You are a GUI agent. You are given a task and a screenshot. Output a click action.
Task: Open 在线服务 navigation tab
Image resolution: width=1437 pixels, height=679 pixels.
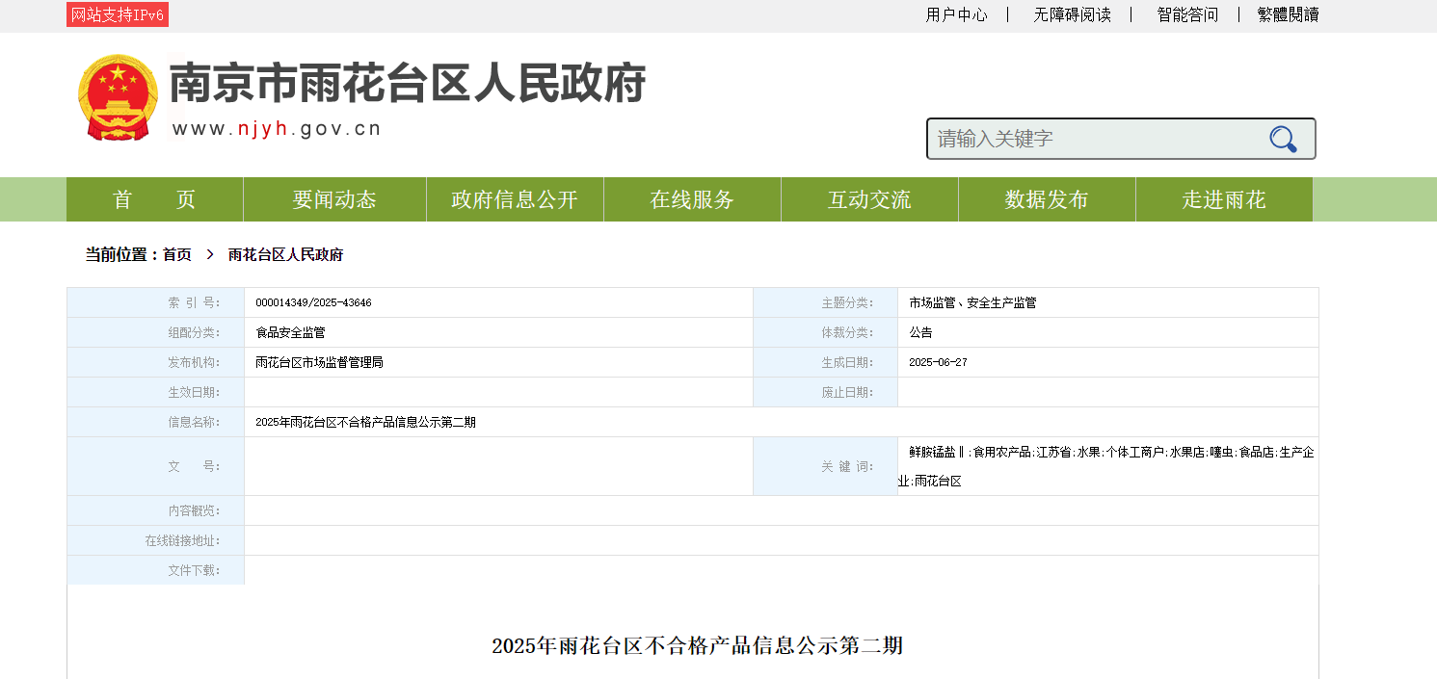[692, 199]
